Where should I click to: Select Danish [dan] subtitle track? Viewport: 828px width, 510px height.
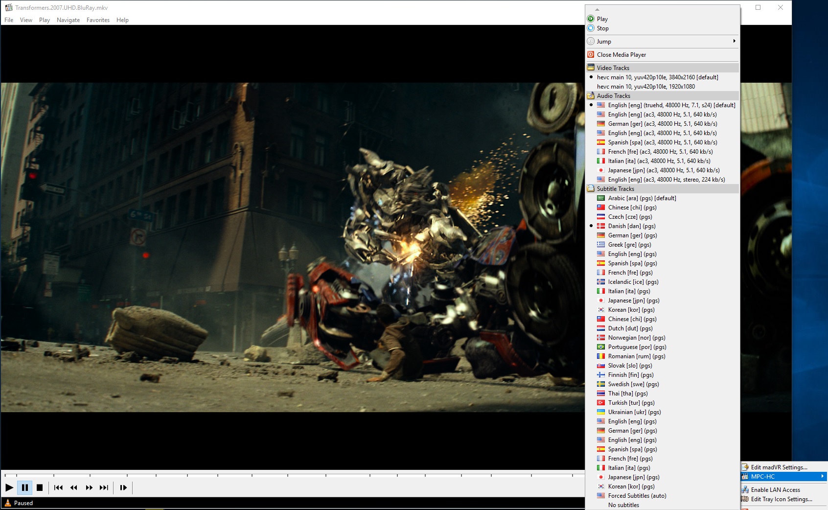663,226
